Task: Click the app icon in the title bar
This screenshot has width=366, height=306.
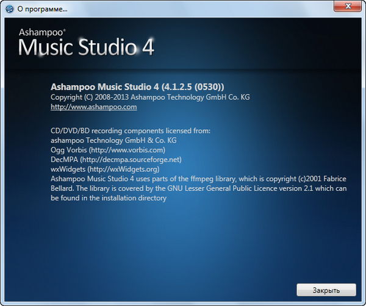Action: pos(9,9)
